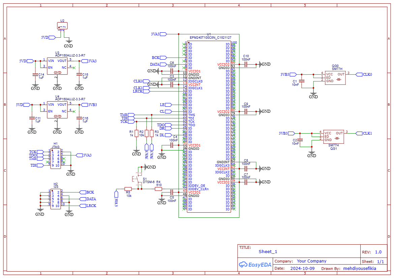Select the U2 two-pin connector symbol

coord(62,26)
